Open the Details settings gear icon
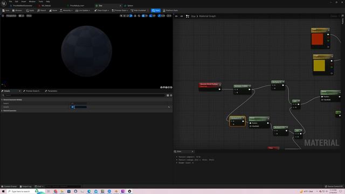 (x=171, y=95)
